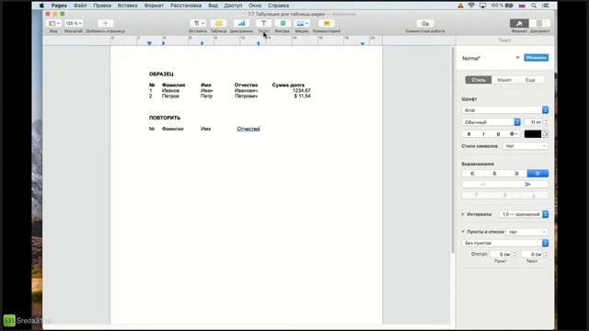Image resolution: width=589 pixels, height=331 pixels.
Task: Open the advanced text options gear menu
Action: coord(514,134)
